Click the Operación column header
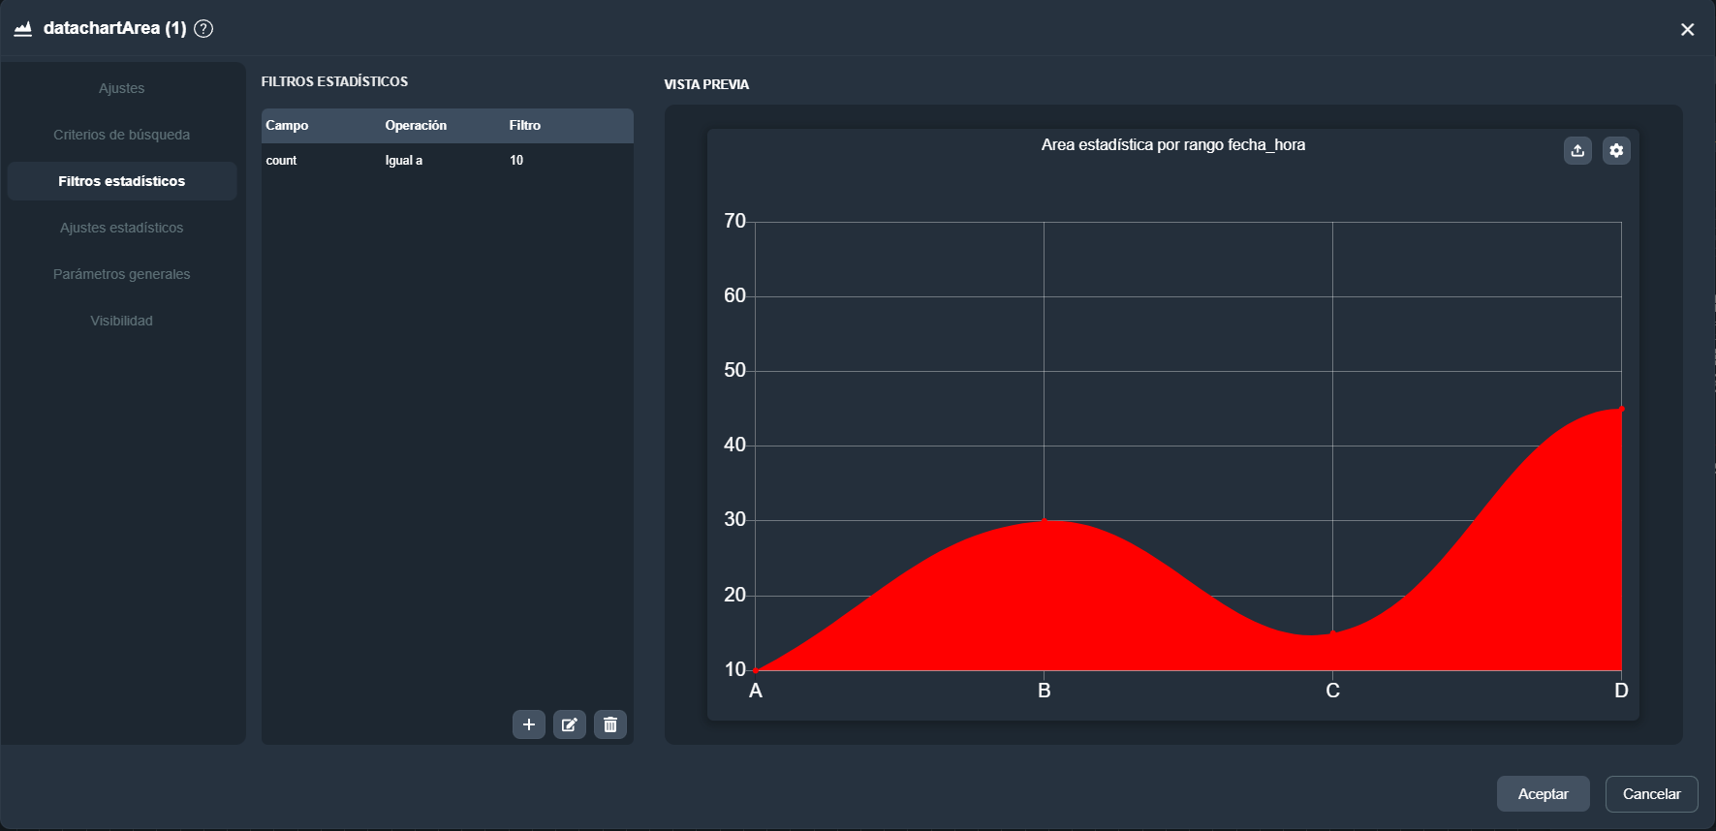The height and width of the screenshot is (831, 1716). click(x=416, y=125)
